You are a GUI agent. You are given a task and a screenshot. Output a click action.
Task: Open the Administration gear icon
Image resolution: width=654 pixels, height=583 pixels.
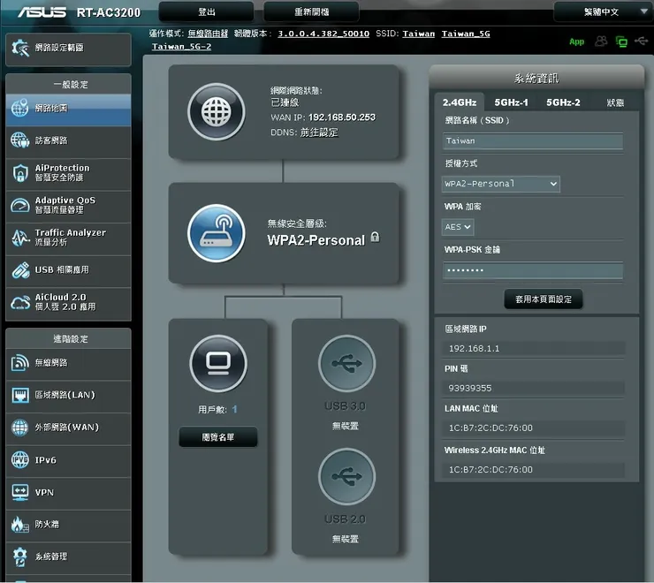(x=20, y=557)
